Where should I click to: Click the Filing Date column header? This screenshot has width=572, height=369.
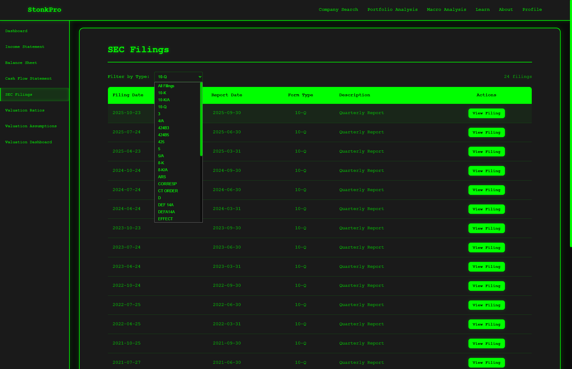128,95
